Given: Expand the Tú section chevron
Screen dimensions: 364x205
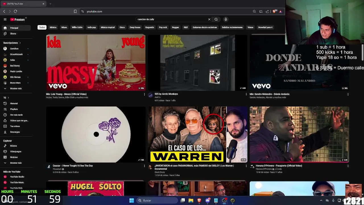Looking at the screenshot, I should click(x=8, y=98).
